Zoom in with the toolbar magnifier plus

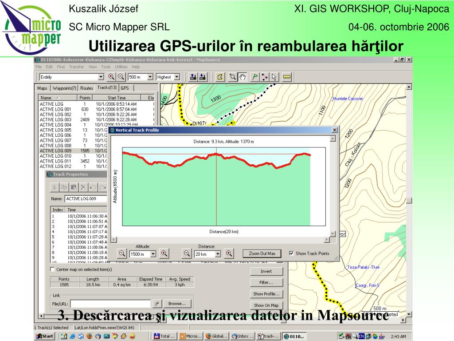111,77
